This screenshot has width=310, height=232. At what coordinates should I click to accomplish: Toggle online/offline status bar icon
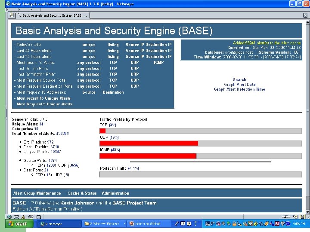[286, 217]
